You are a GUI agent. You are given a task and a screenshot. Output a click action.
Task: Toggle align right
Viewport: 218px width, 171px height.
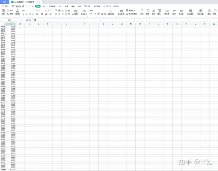(63, 14)
